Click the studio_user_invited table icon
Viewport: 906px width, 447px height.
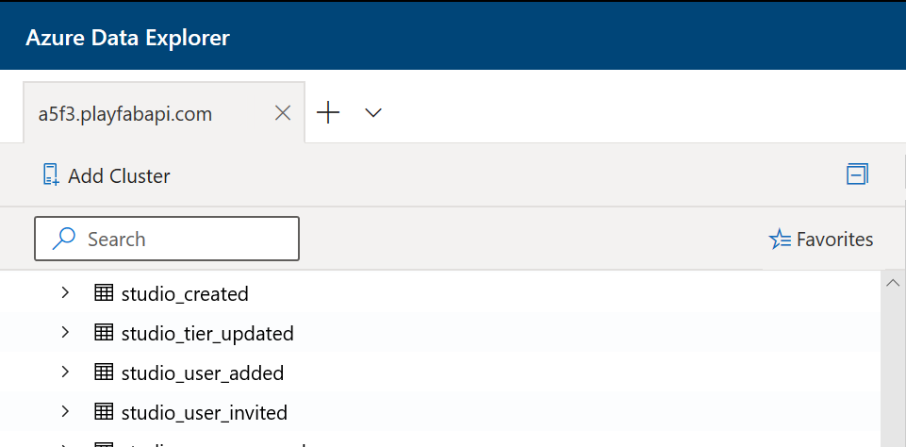tap(104, 412)
